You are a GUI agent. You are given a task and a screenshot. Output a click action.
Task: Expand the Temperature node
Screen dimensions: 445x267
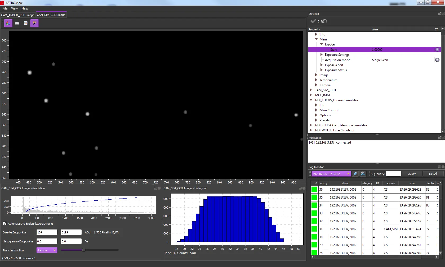click(316, 80)
